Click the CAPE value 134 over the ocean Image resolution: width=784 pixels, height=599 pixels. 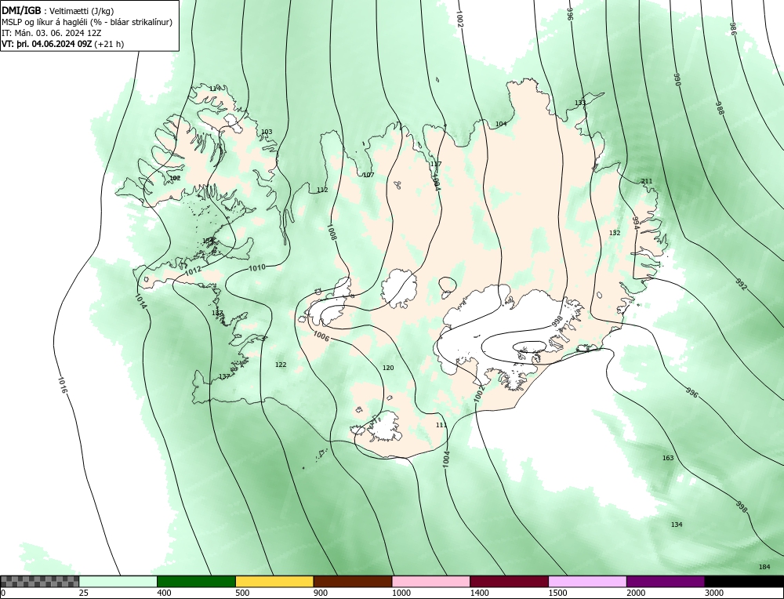tap(677, 525)
